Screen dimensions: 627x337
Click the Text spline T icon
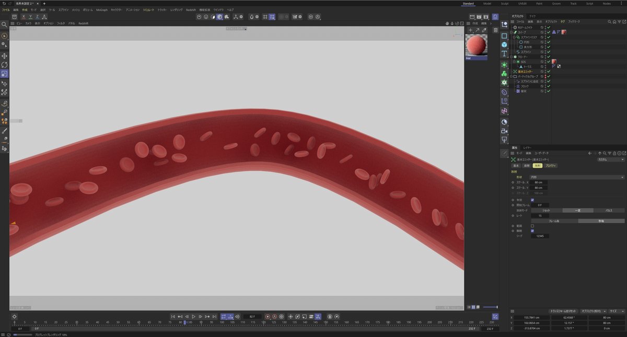[x=504, y=54]
